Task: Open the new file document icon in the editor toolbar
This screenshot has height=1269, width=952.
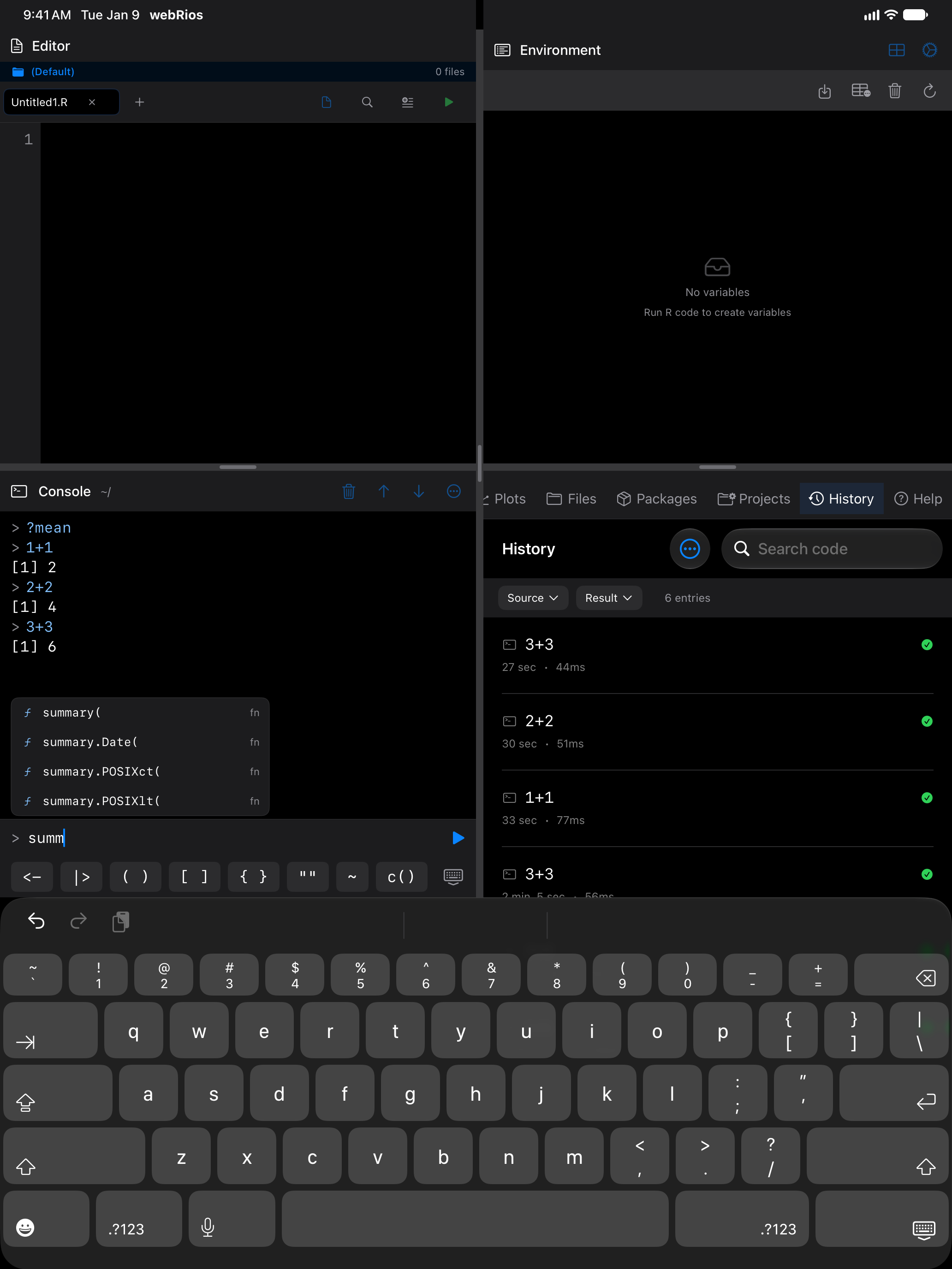Action: pos(327,102)
